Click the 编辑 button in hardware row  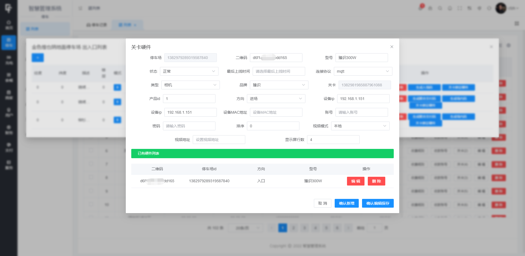355,181
